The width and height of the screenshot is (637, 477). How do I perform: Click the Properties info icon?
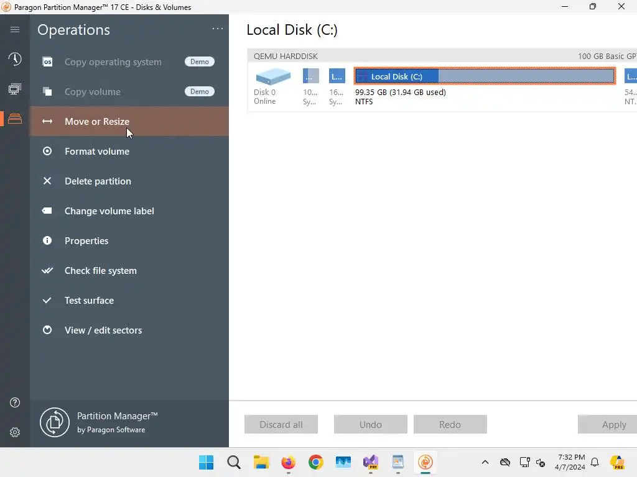pyautogui.click(x=47, y=240)
